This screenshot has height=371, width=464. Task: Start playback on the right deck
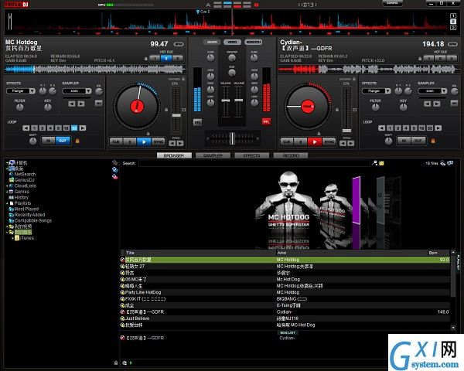315,142
